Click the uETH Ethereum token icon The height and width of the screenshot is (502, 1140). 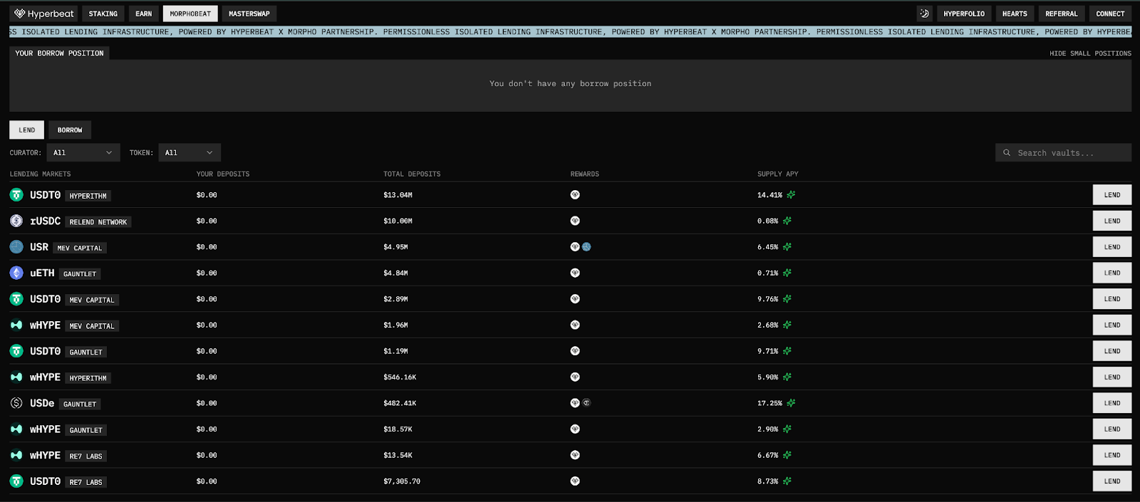coord(16,273)
